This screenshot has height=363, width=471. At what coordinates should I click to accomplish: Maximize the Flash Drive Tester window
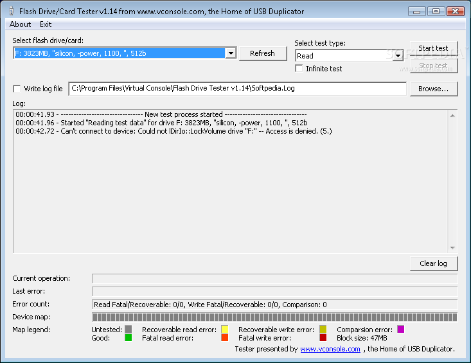coord(436,12)
